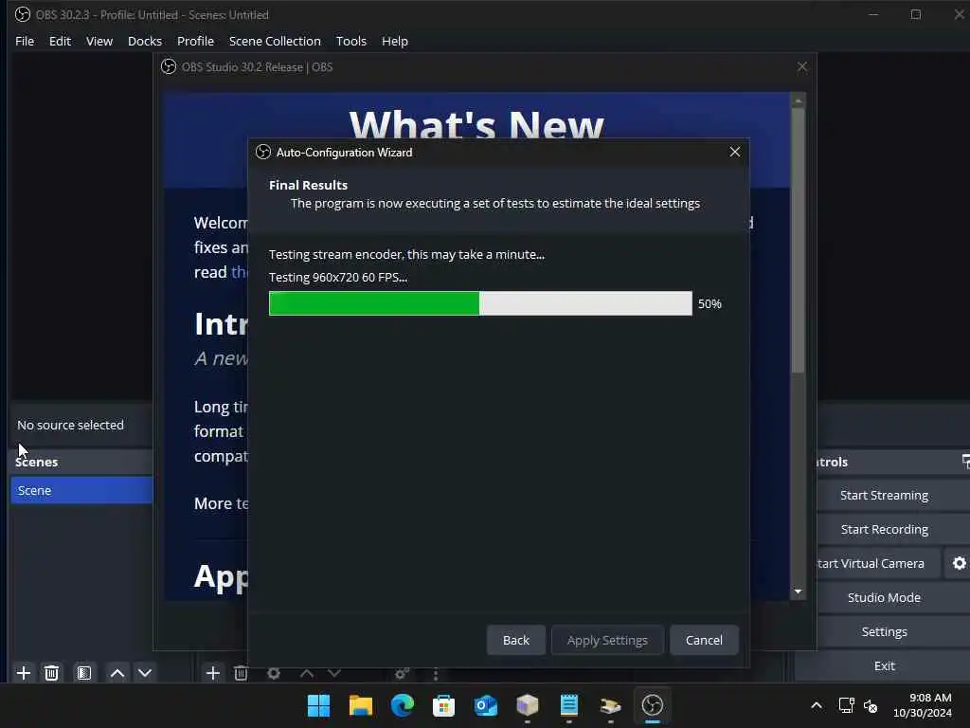The image size is (970, 728).
Task: Click the 50% progress percentage label
Action: 710,304
